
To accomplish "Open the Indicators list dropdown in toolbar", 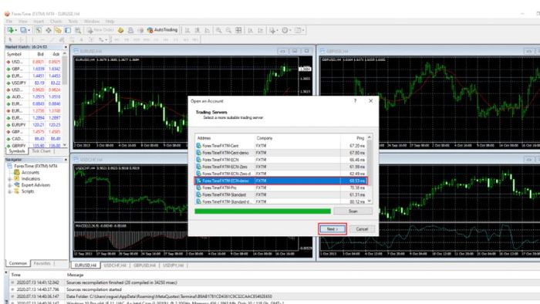I will pyautogui.click(x=273, y=30).
